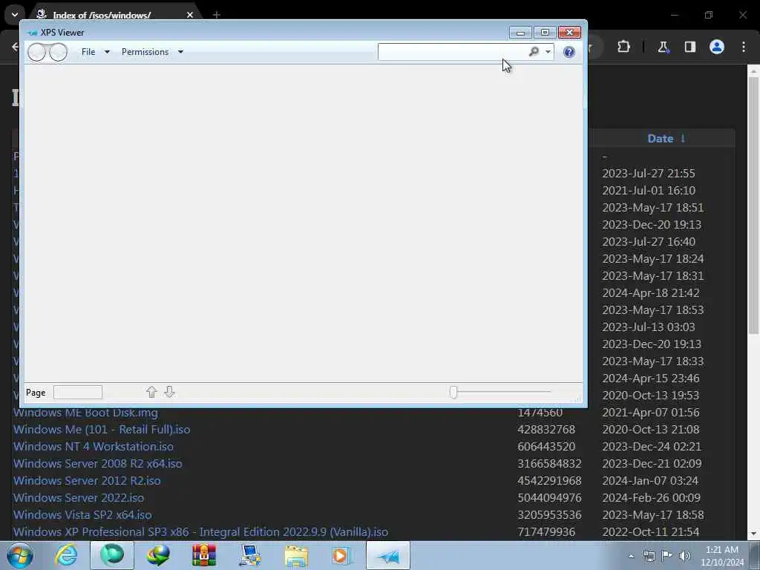
Task: Click the magnifier search icon in XPS Viewer
Action: [x=534, y=51]
